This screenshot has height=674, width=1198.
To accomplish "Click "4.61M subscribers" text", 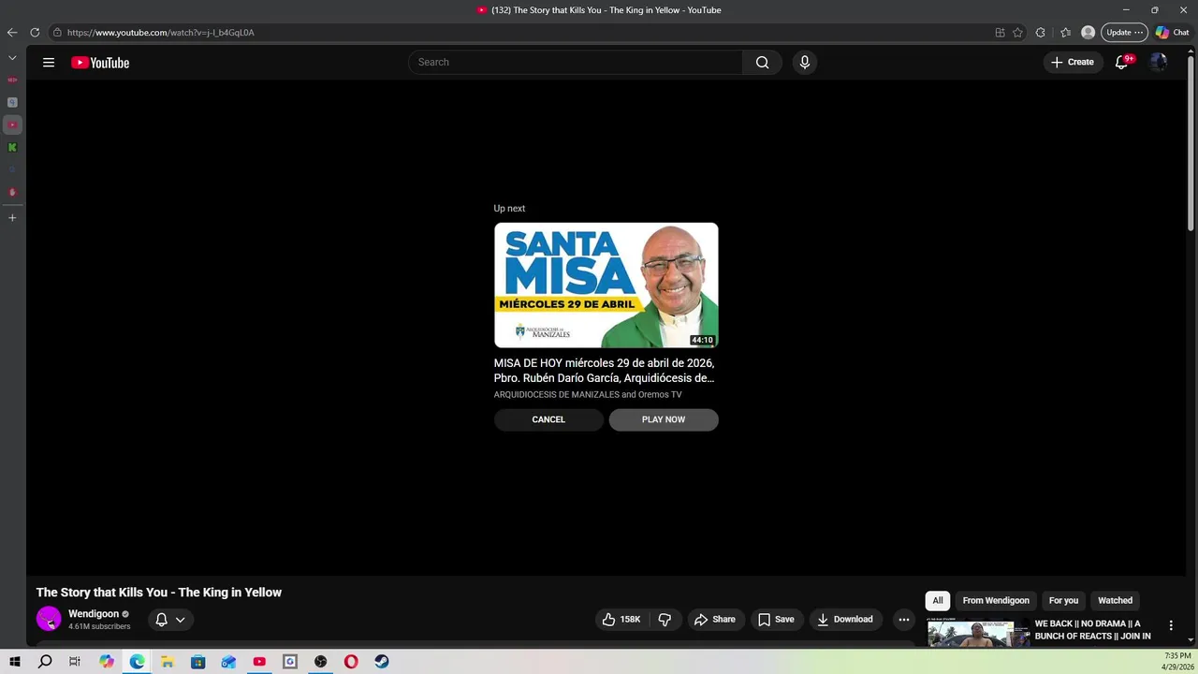I will [x=99, y=626].
